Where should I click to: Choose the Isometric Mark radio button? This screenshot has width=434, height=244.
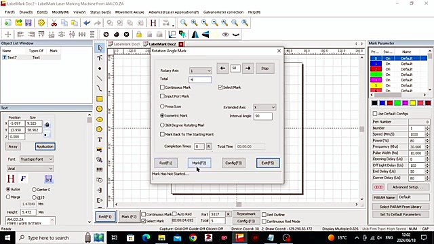[x=162, y=115]
